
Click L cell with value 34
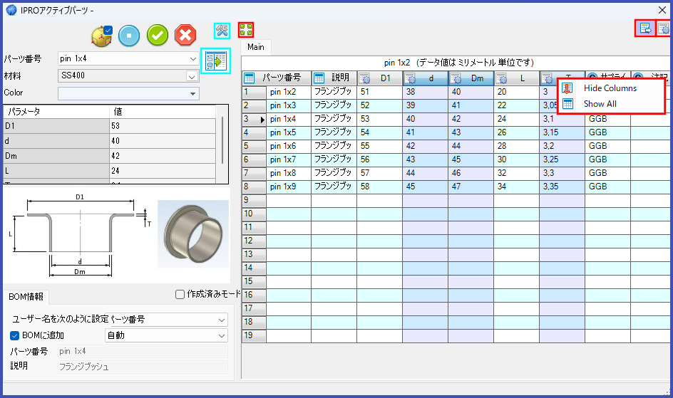[x=516, y=187]
